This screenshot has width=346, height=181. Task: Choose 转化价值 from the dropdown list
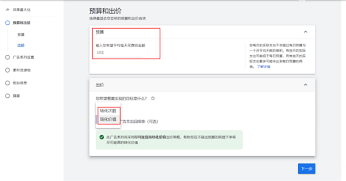click(108, 119)
